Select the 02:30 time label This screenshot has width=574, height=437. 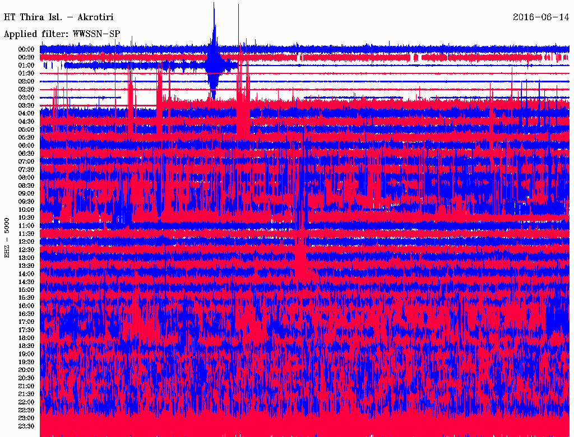[26, 89]
